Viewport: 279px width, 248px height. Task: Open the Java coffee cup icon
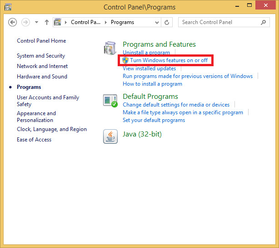pyautogui.click(x=110, y=136)
